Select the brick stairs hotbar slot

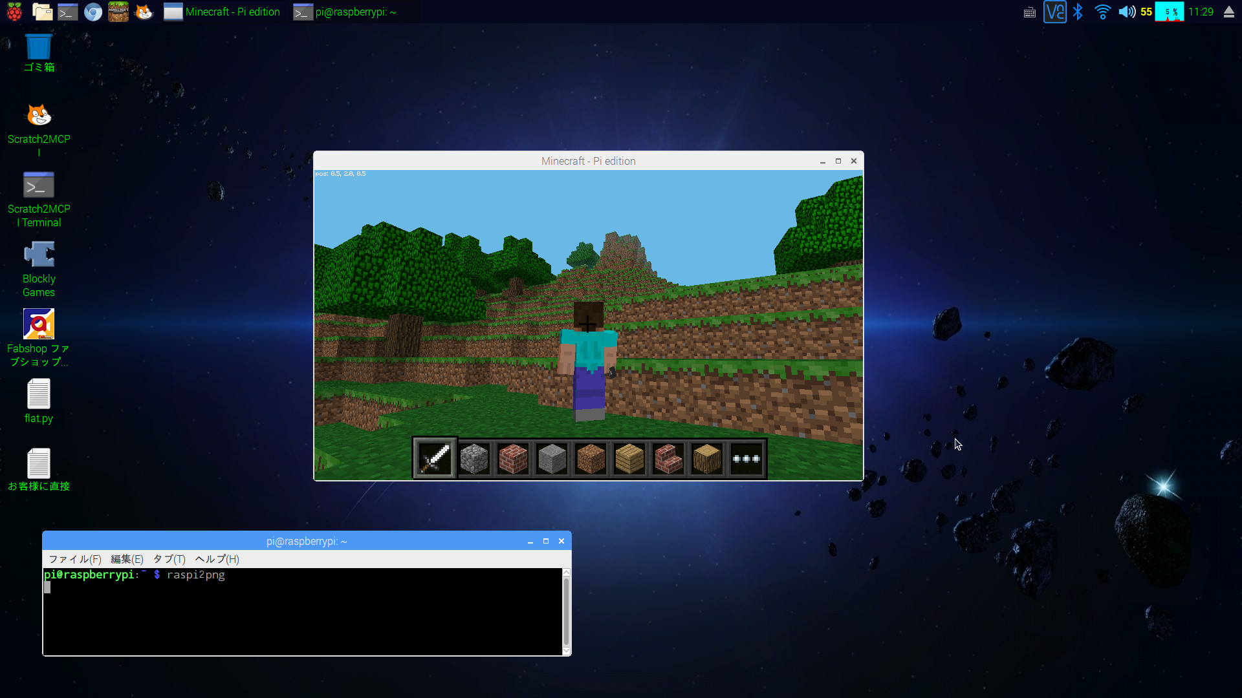pos(668,459)
